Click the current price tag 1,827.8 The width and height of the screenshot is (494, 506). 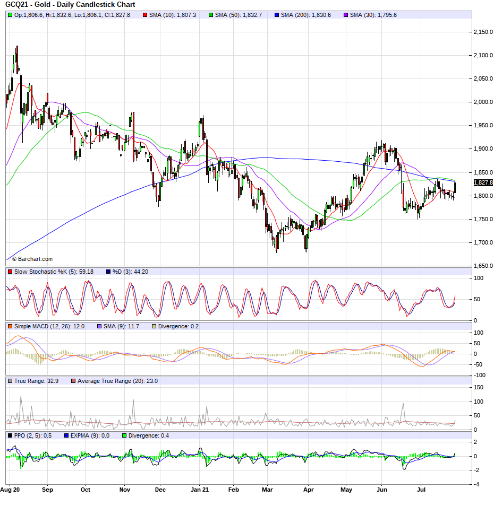tap(483, 182)
